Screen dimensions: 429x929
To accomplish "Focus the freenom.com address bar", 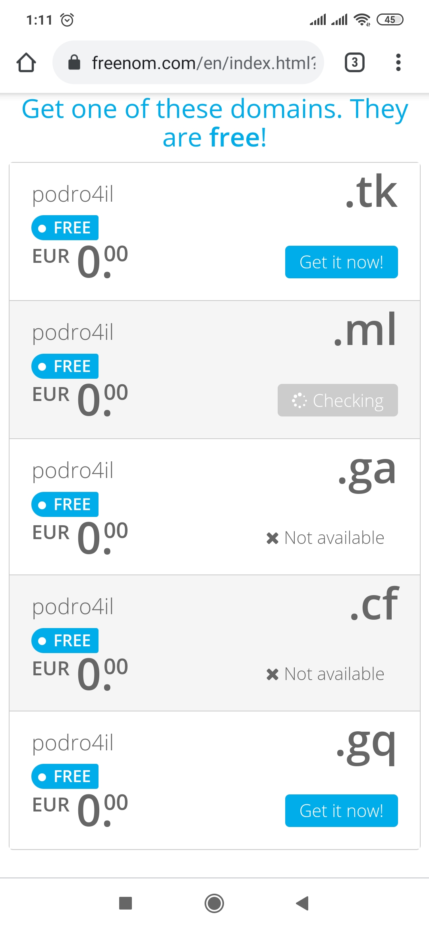I will point(203,63).
